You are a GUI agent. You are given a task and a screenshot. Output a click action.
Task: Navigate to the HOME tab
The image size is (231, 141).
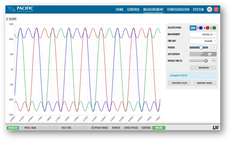(120, 10)
